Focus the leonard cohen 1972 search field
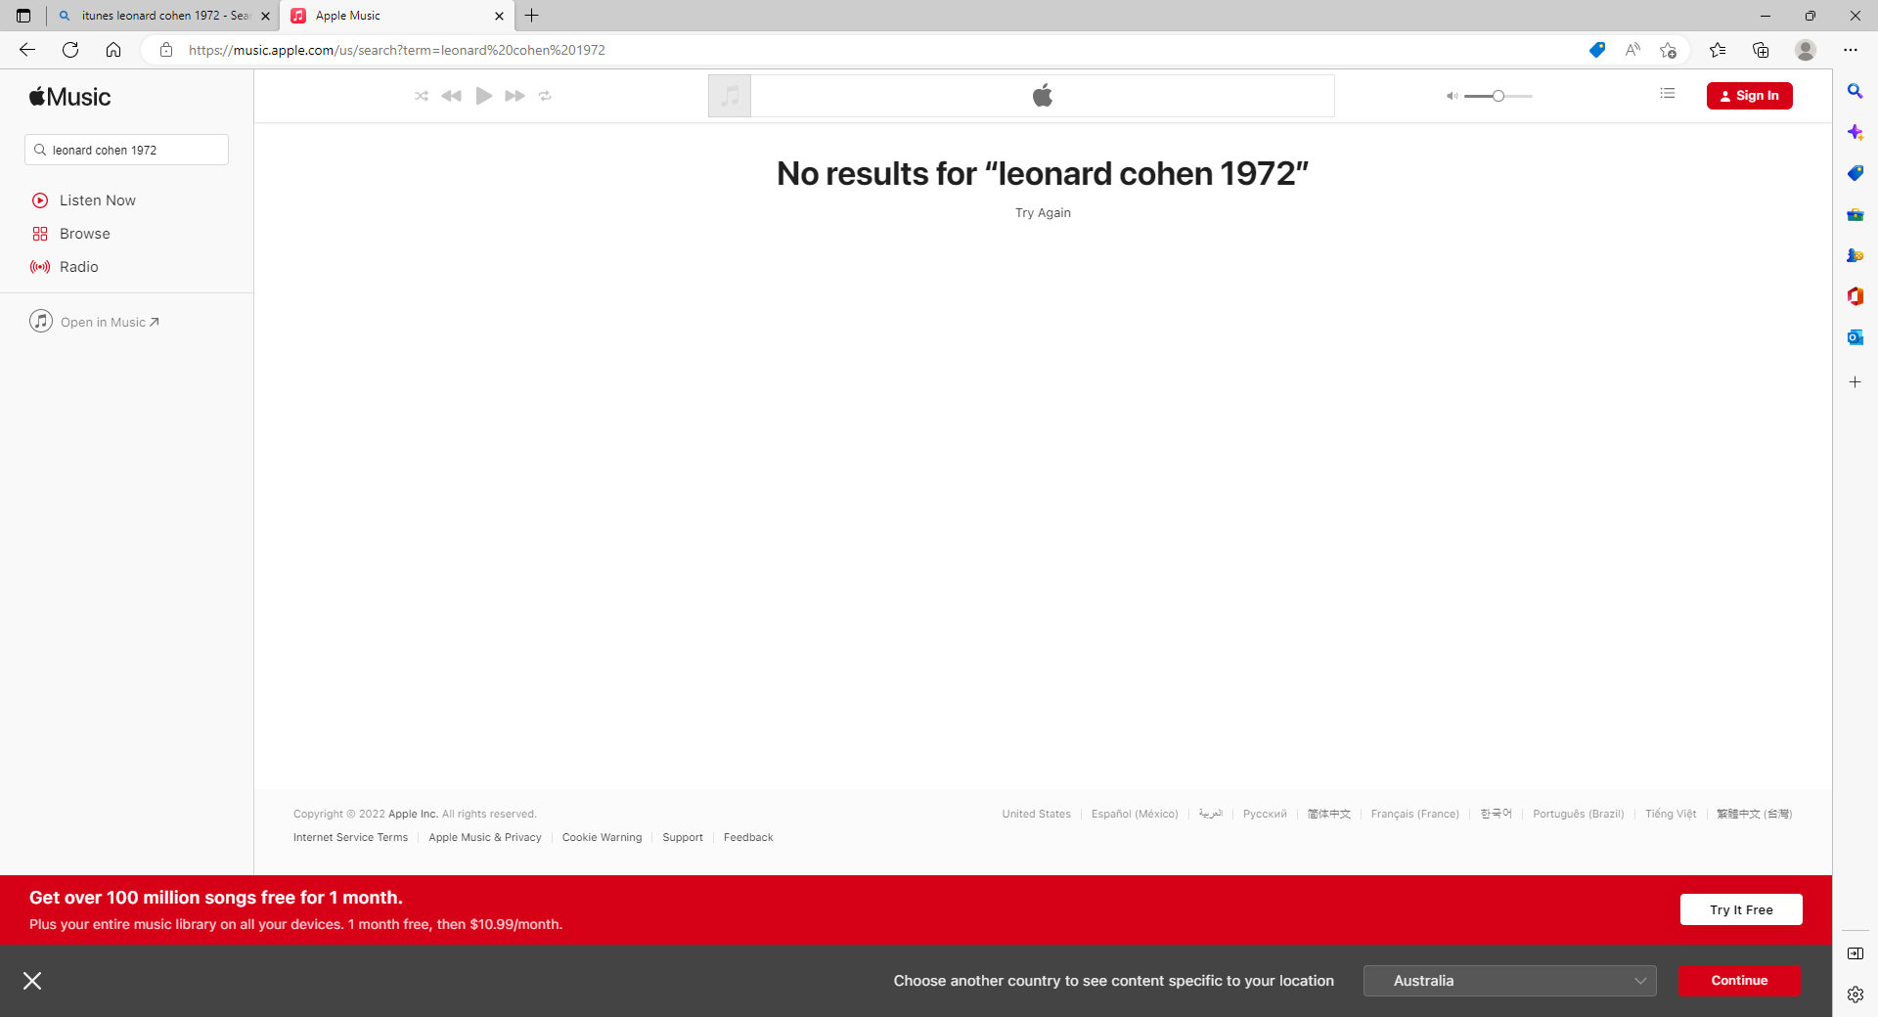The width and height of the screenshot is (1878, 1017). coord(126,150)
